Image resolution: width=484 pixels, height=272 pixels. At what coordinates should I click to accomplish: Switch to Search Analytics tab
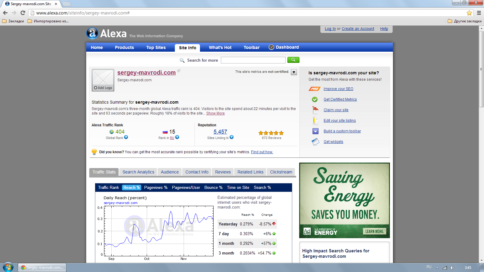click(138, 172)
